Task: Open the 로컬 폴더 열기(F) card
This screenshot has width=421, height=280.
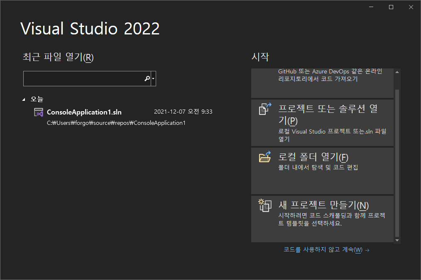Action: [x=322, y=171]
